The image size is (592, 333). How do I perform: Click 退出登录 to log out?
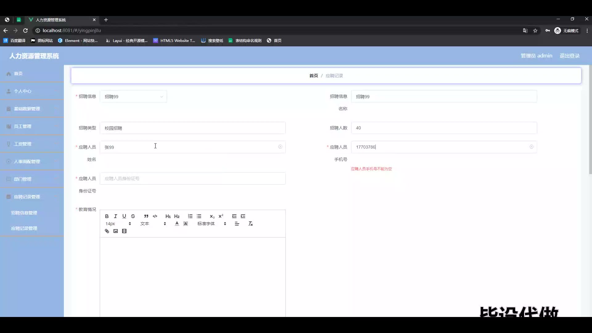pos(569,56)
